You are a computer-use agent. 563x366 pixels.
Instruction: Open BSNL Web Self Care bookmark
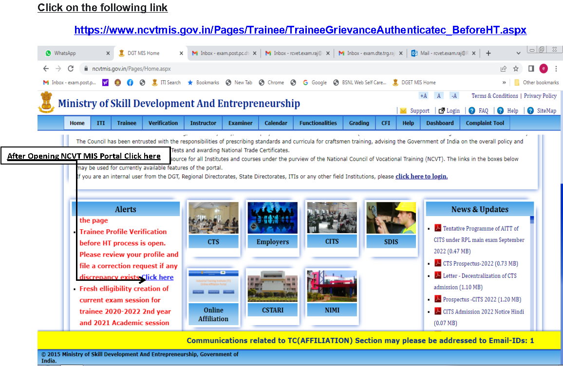360,83
